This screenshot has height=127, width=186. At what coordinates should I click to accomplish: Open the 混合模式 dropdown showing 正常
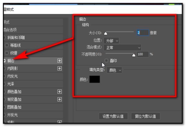(122, 48)
